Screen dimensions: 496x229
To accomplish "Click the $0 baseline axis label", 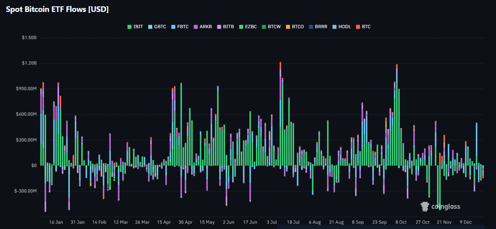I will (34, 165).
